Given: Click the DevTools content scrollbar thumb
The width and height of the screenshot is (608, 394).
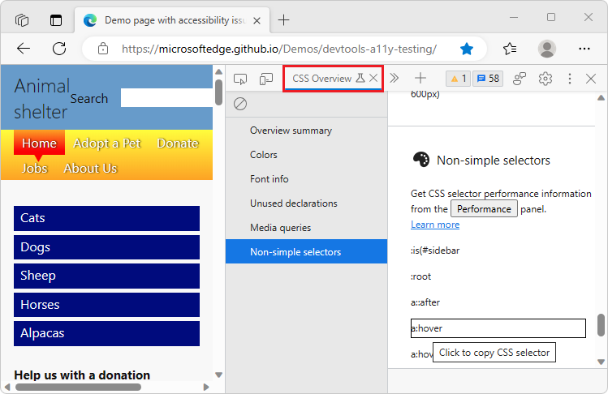Looking at the screenshot, I should pyautogui.click(x=601, y=324).
